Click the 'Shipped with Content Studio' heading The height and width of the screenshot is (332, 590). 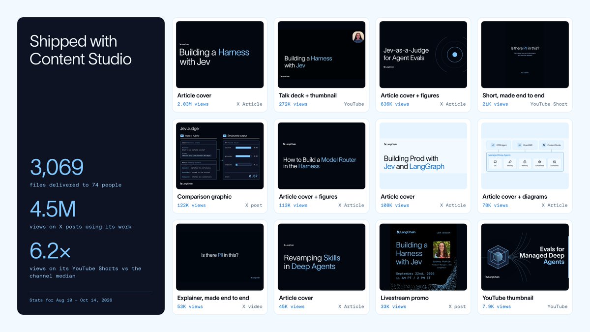pyautogui.click(x=81, y=50)
